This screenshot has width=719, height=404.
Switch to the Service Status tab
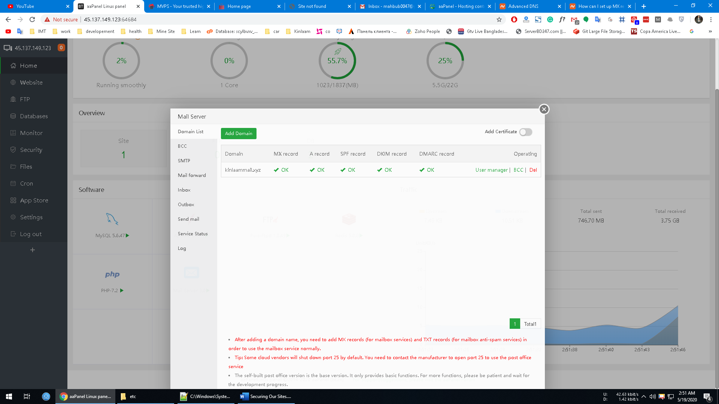(x=192, y=234)
